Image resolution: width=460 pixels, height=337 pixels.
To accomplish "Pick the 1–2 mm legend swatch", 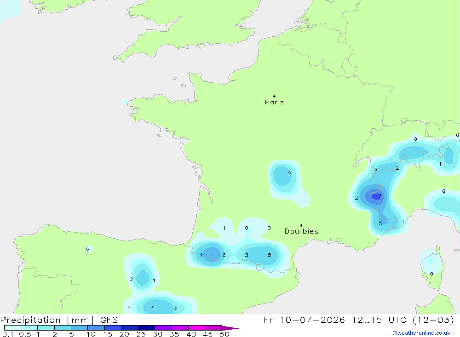I will point(46,328).
